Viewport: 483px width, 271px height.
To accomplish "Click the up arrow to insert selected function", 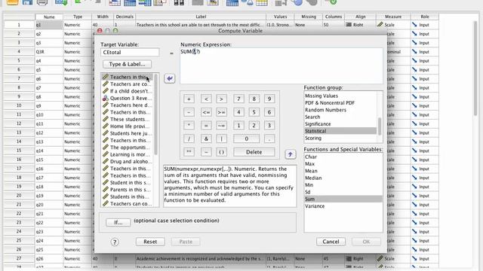I will point(290,154).
